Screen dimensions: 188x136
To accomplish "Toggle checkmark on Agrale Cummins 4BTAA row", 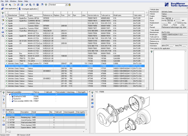I will tap(6, 18).
